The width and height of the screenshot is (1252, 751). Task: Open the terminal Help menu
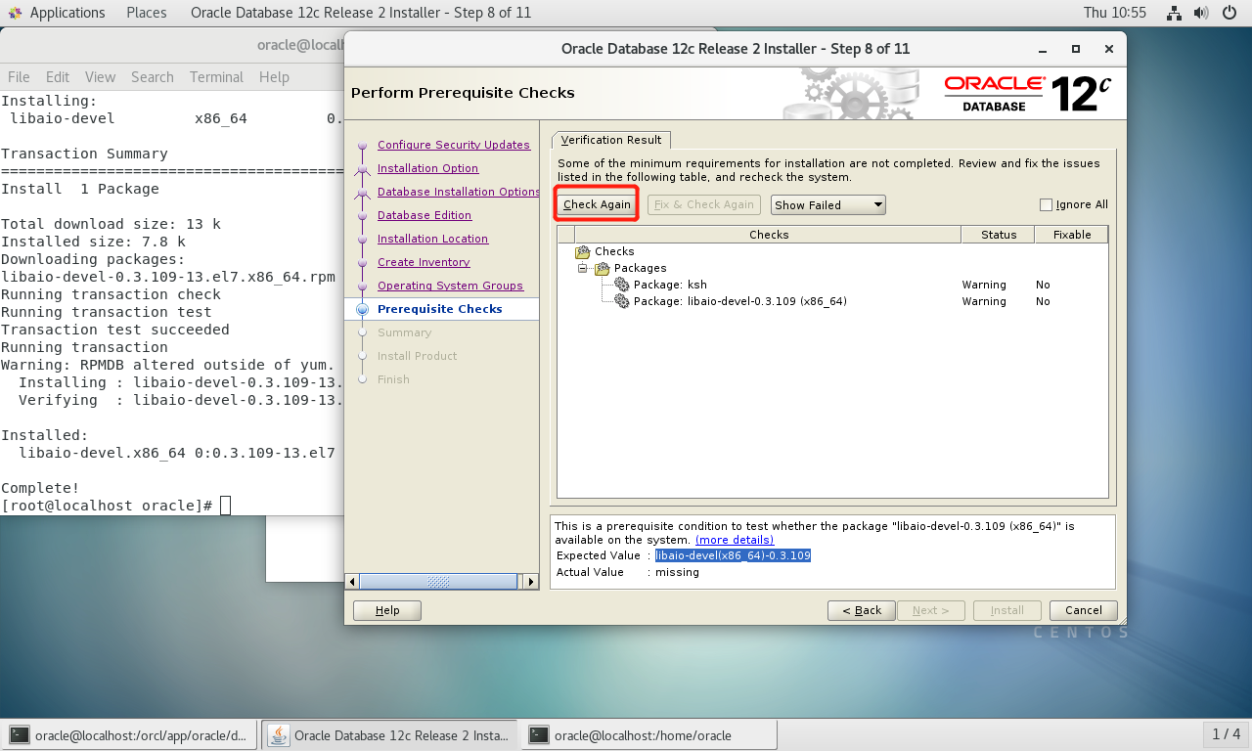click(274, 77)
